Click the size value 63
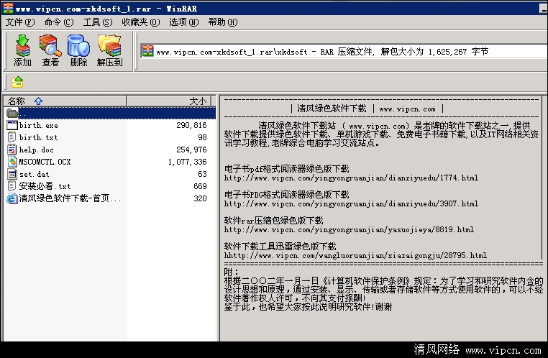The image size is (548, 358). pos(202,174)
